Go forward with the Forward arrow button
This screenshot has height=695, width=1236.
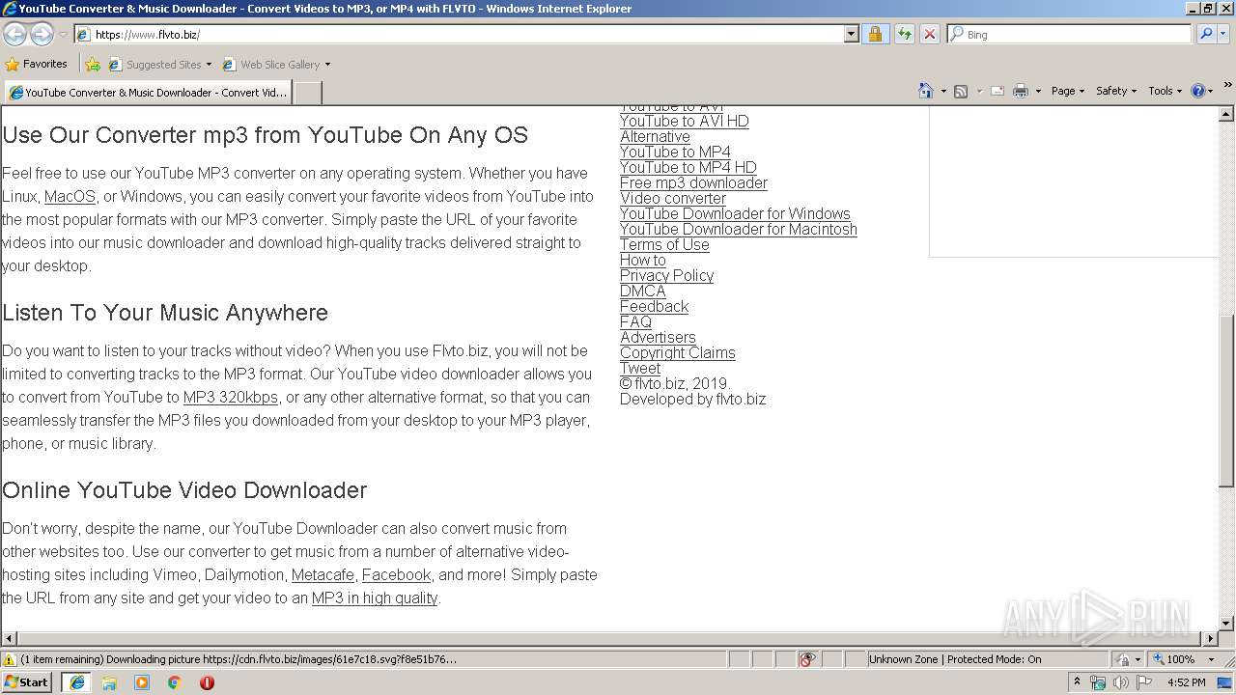point(42,34)
